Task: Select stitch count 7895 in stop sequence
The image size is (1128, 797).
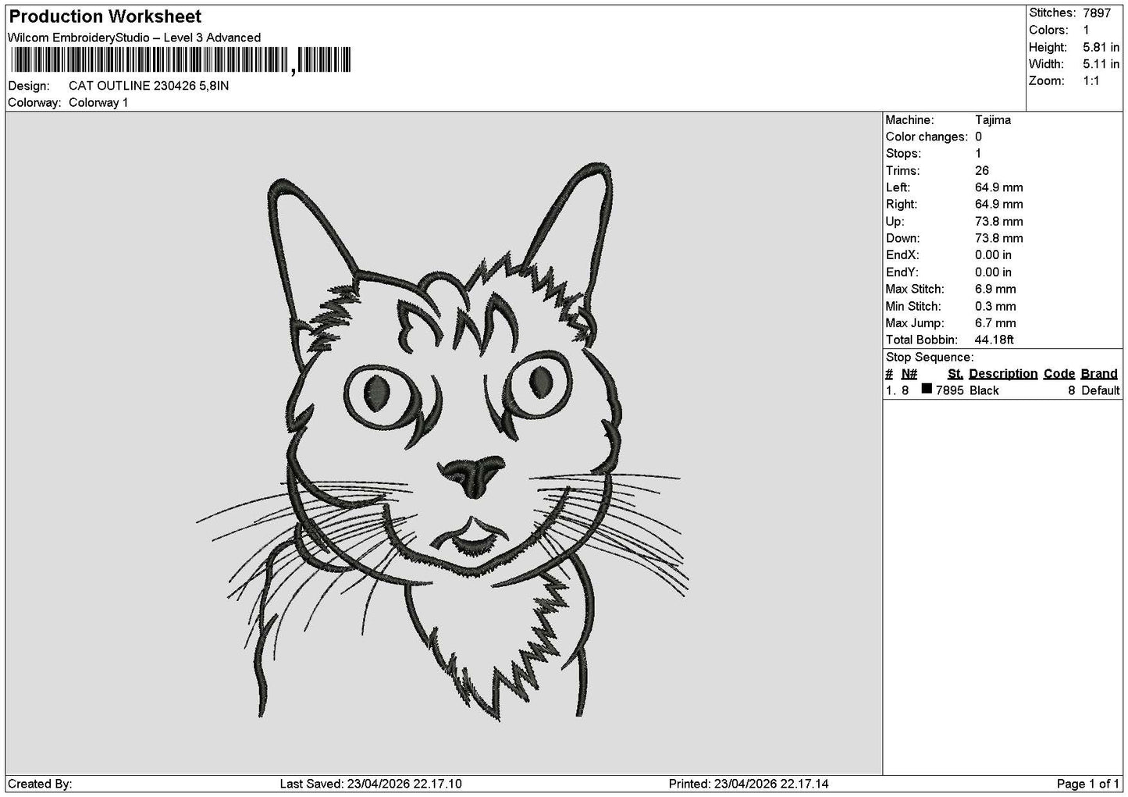Action: point(949,391)
